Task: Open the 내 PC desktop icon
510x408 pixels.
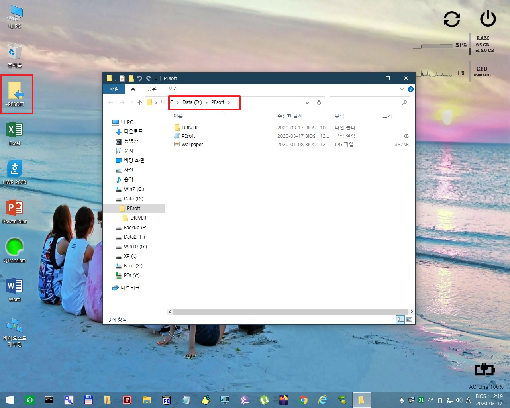Action: click(15, 17)
